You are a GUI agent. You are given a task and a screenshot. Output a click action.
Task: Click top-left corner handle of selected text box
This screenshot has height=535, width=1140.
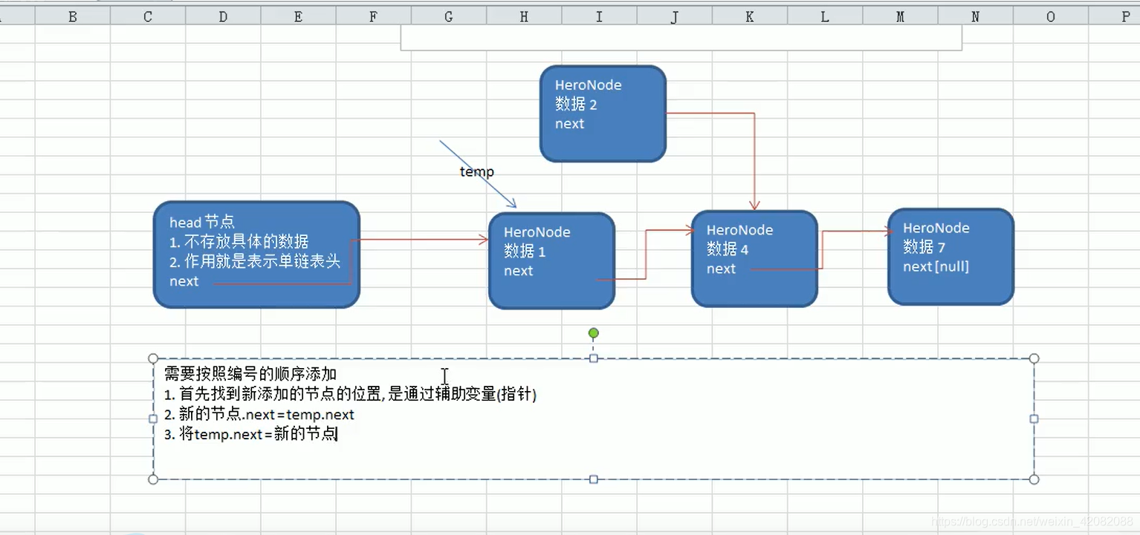153,358
